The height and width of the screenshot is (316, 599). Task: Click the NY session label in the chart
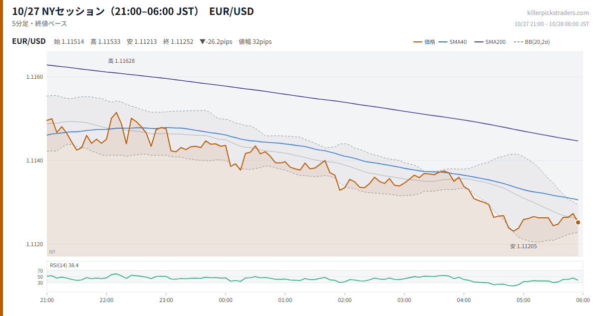click(x=52, y=252)
